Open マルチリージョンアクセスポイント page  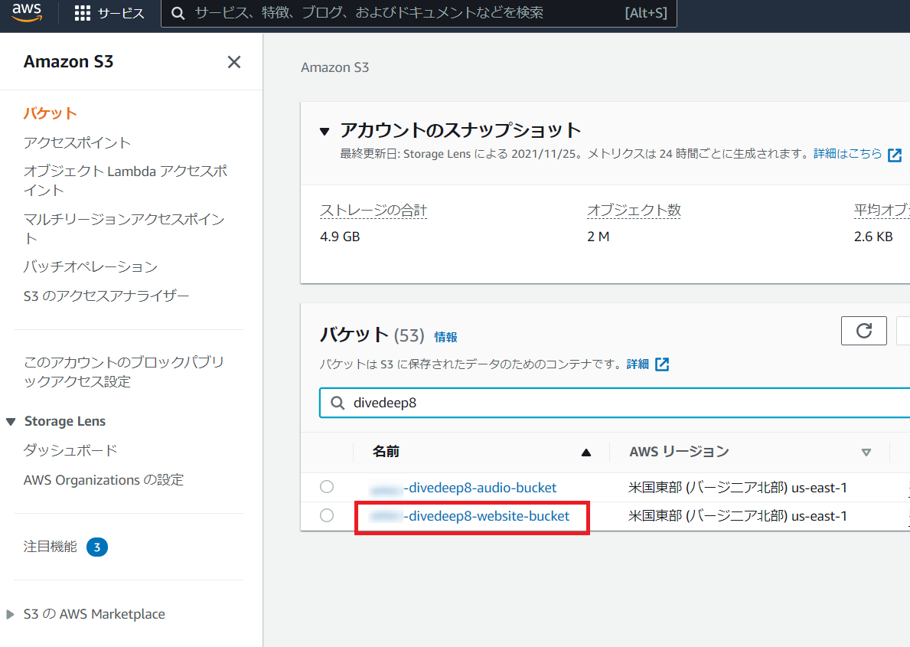click(124, 229)
